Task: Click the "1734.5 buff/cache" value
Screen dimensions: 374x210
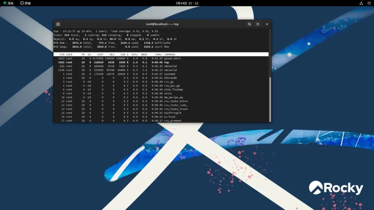Action: 157,43
